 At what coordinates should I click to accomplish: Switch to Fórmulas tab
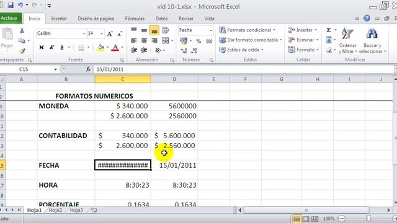point(135,19)
